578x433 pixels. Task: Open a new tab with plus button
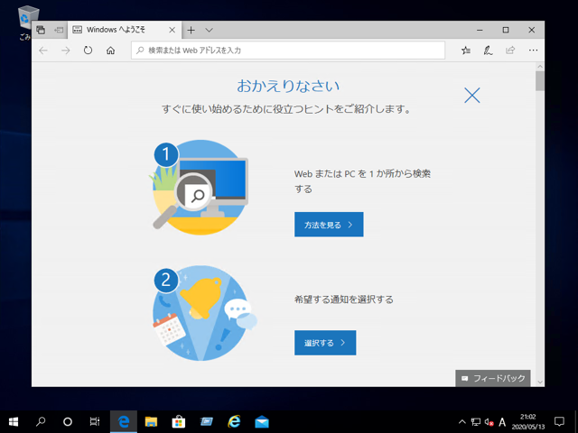coord(191,30)
